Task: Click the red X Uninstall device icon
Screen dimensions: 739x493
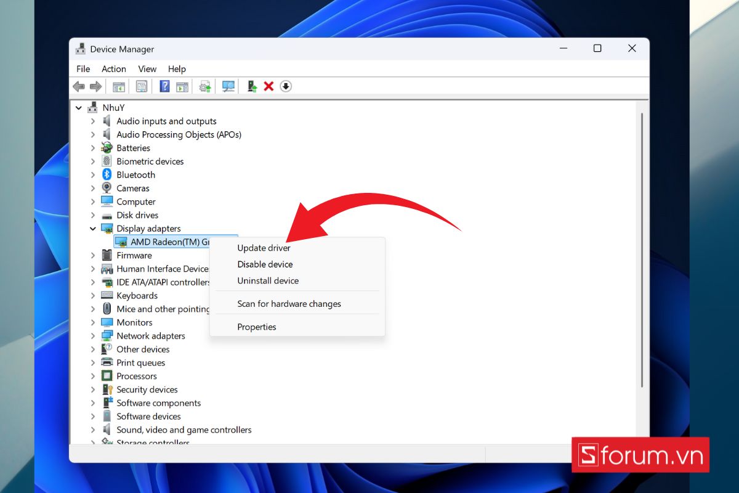Action: coord(269,87)
